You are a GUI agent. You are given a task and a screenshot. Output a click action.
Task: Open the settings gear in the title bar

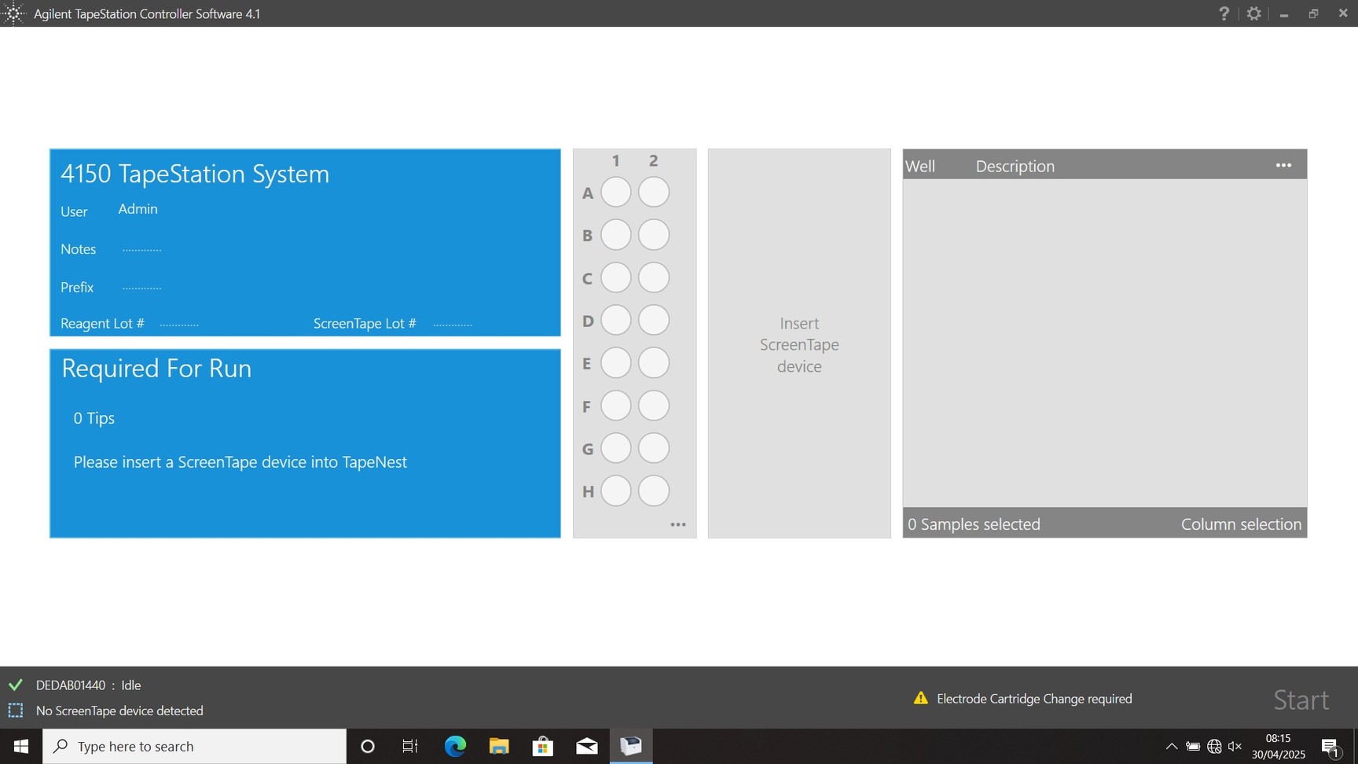pyautogui.click(x=1253, y=13)
